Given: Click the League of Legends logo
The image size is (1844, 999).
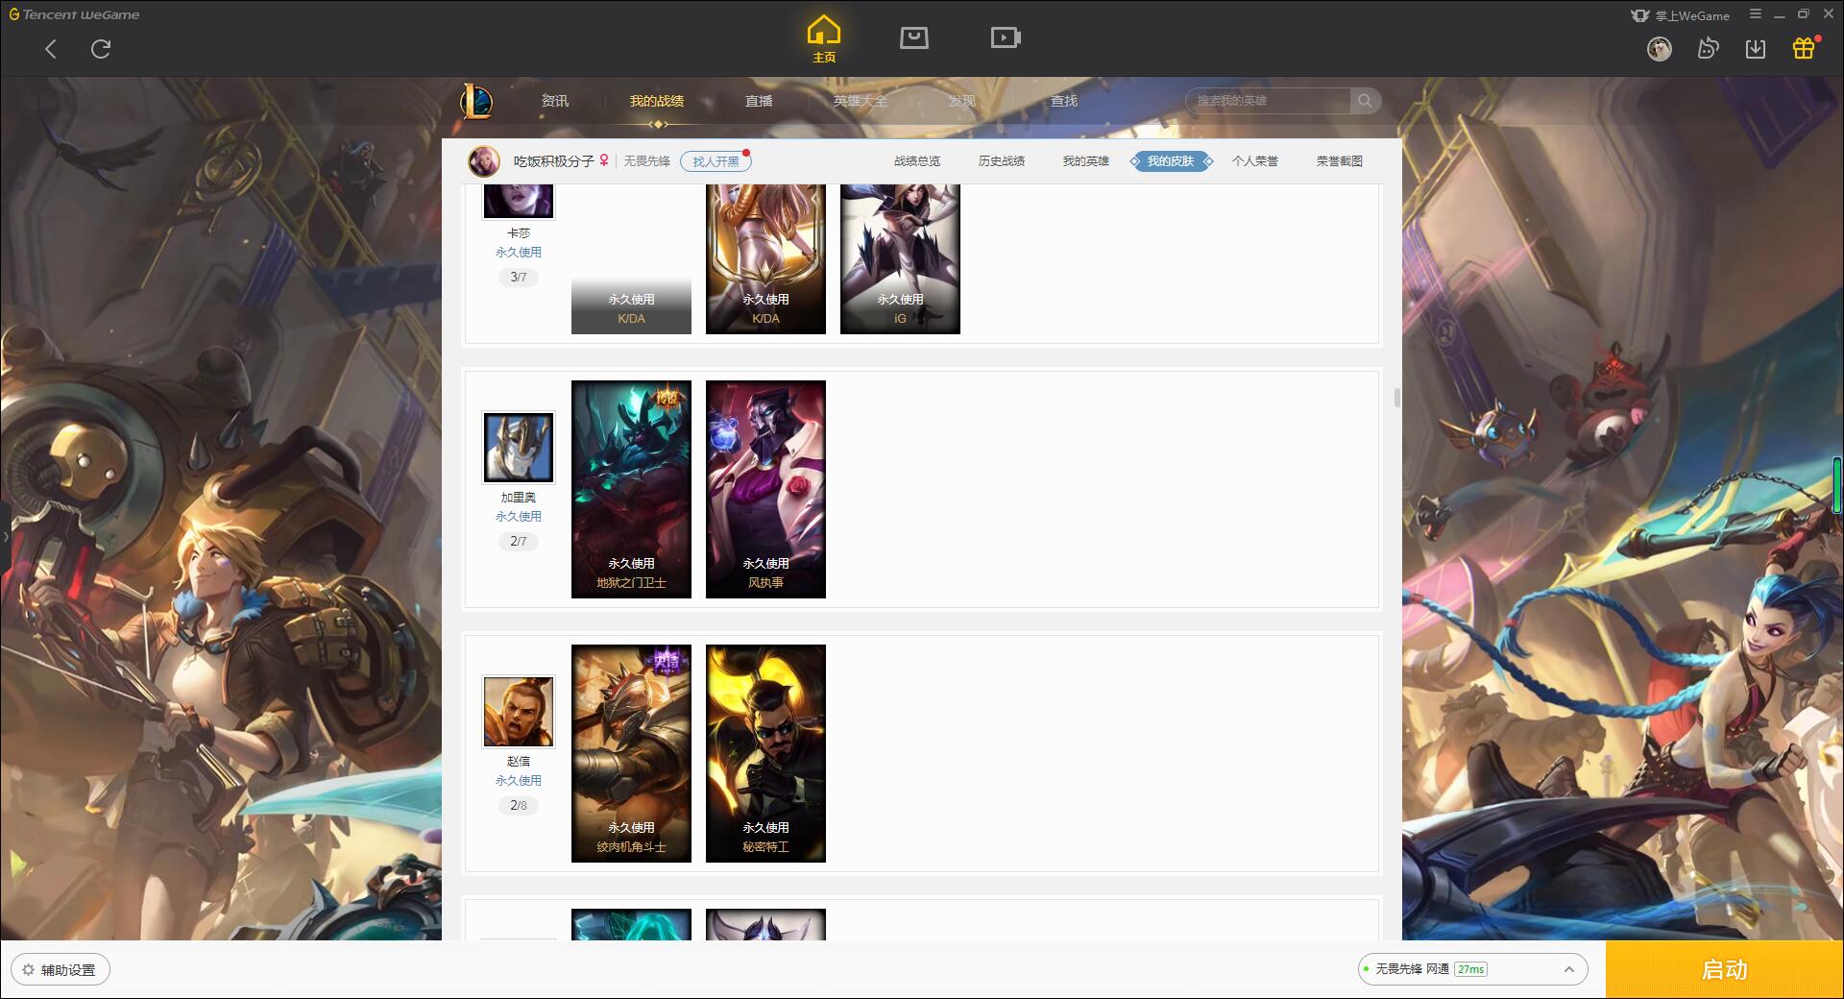Looking at the screenshot, I should pyautogui.click(x=476, y=101).
